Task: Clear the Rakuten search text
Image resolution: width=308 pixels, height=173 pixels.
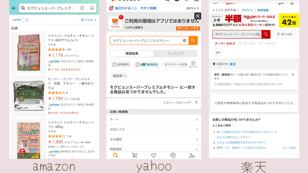Action: 258,35
